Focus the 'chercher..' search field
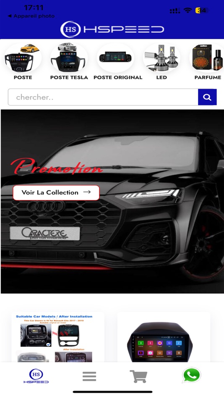Screen dimensions: 224x399 pyautogui.click(x=103, y=97)
